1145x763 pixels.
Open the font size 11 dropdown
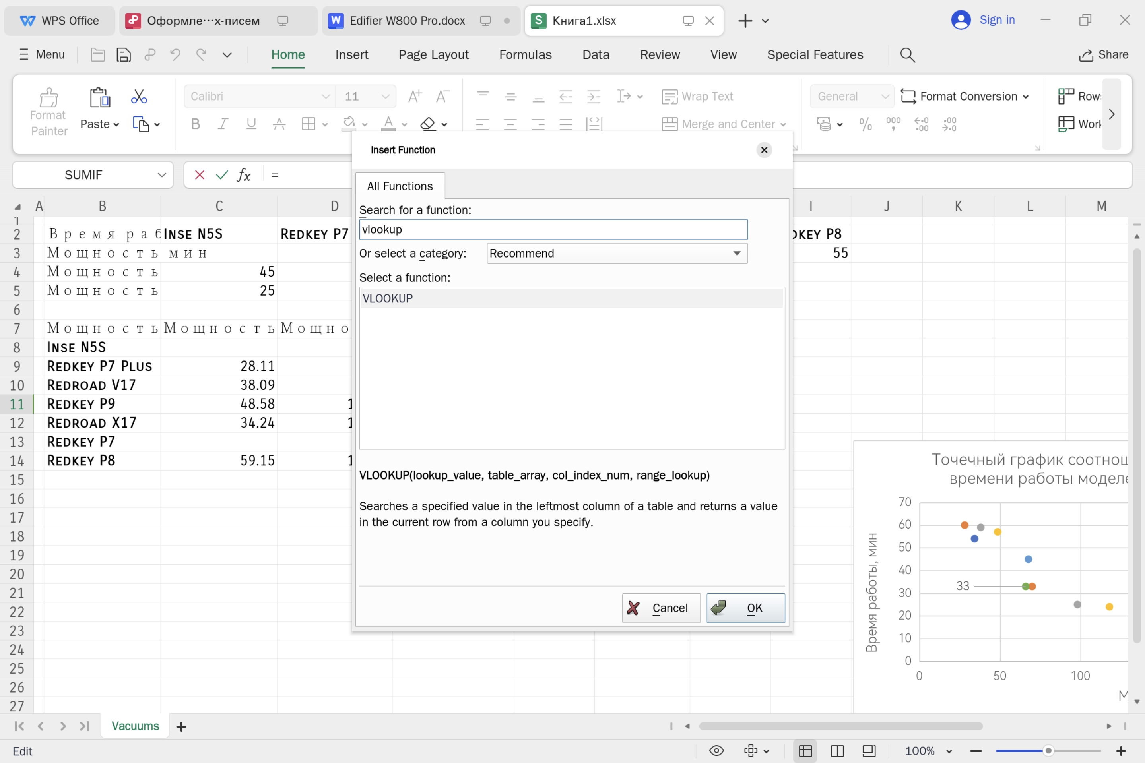coord(385,96)
